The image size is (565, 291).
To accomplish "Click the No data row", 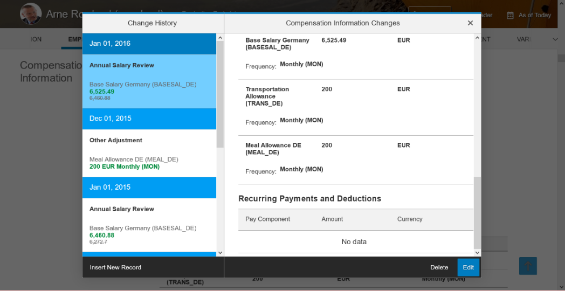I will coord(356,241).
